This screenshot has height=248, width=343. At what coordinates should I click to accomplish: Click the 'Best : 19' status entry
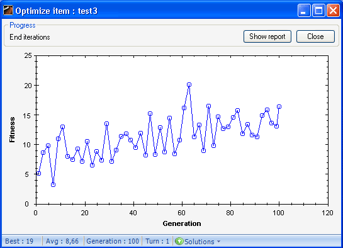tap(20, 241)
